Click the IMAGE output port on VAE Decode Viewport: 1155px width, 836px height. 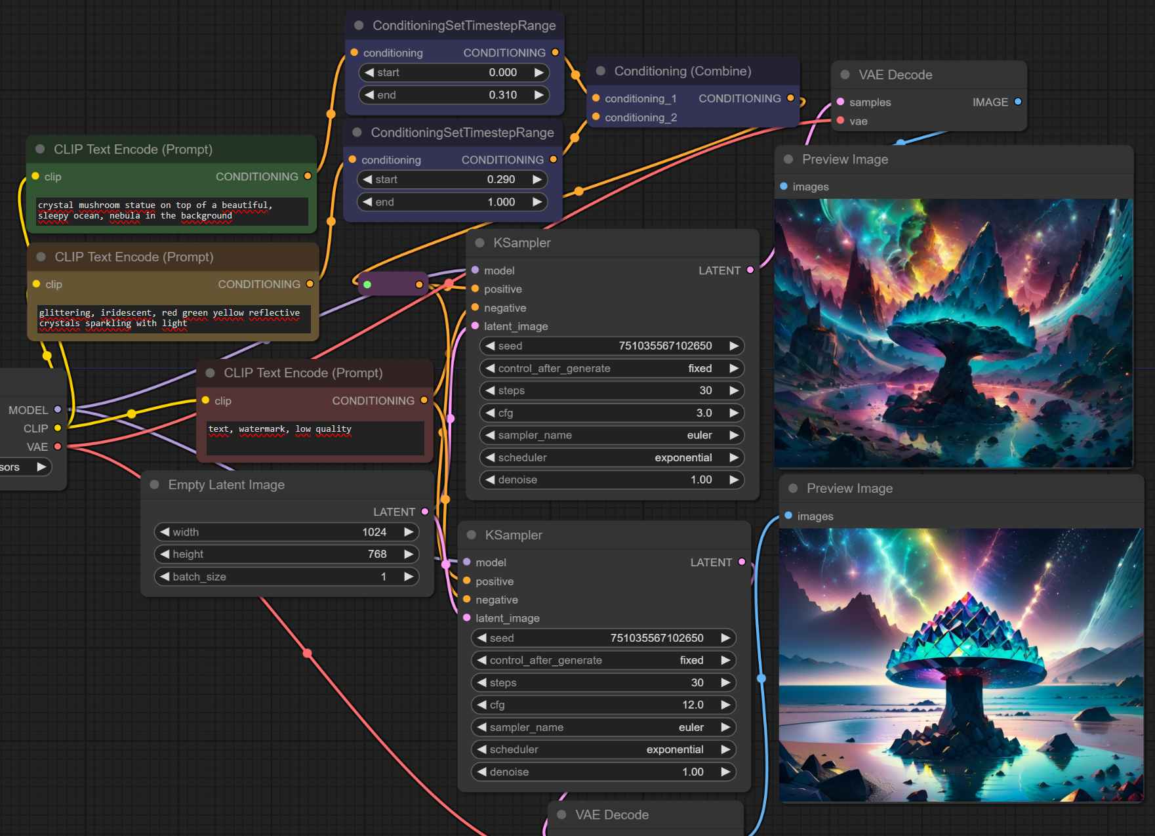(x=1017, y=102)
